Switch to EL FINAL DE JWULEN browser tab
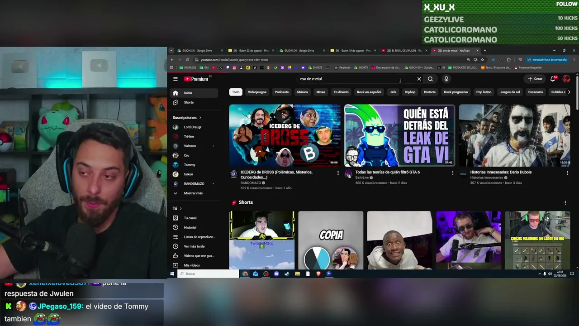This screenshot has width=579, height=326. (404, 51)
